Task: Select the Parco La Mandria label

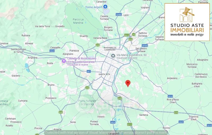Action: (78, 21)
